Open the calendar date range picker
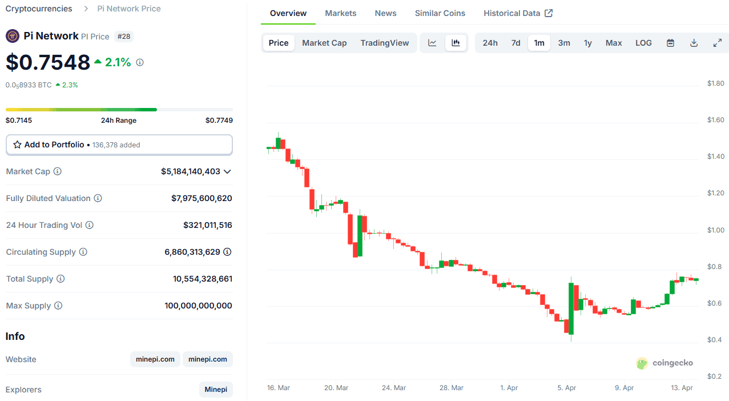Viewport: 729px width, 401px height. (671, 43)
